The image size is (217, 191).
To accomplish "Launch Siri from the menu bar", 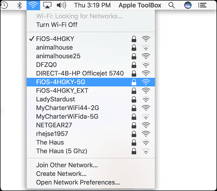I will pos(188,5).
